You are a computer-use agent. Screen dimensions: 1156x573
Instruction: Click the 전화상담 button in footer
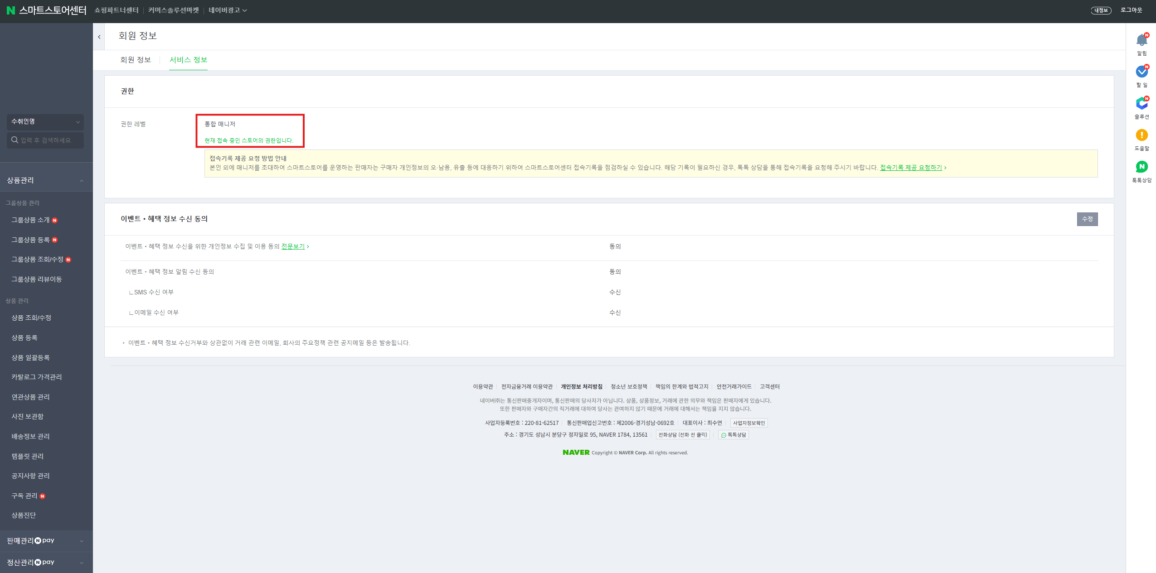(x=683, y=435)
